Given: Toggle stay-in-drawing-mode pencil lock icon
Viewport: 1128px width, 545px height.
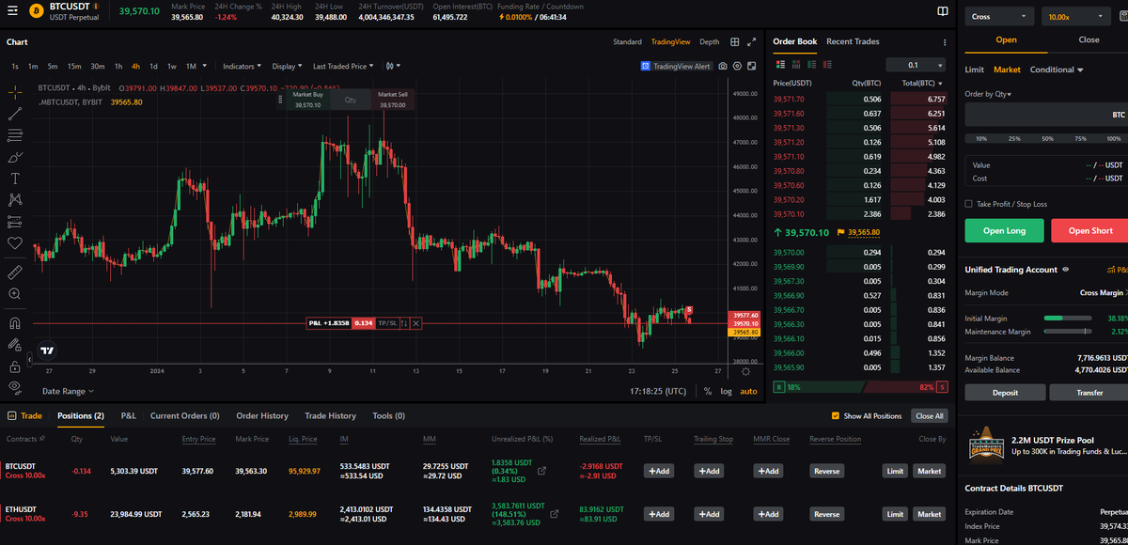Looking at the screenshot, I should (x=15, y=344).
